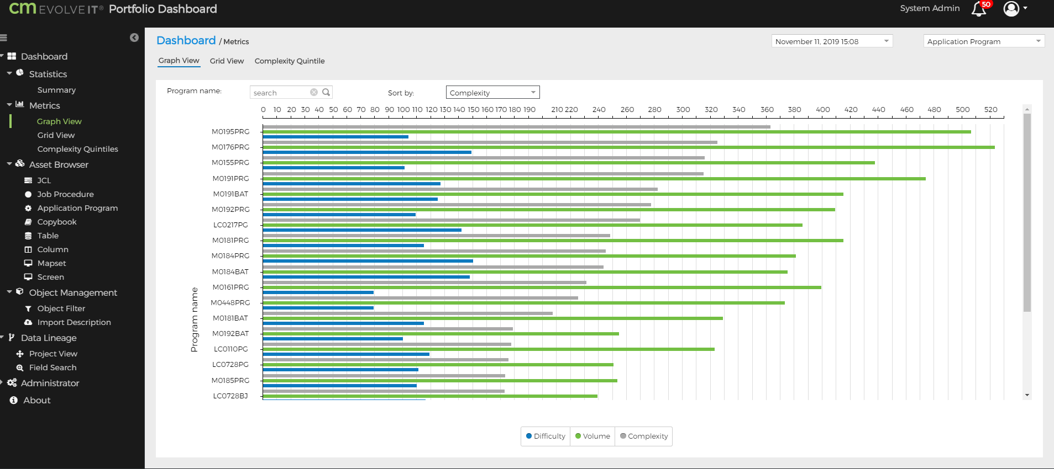Click the green Volume bar for M0176PRG
The image size is (1054, 469).
tap(628, 147)
